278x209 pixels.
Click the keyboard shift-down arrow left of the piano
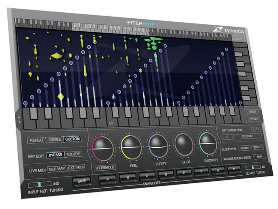click(19, 122)
